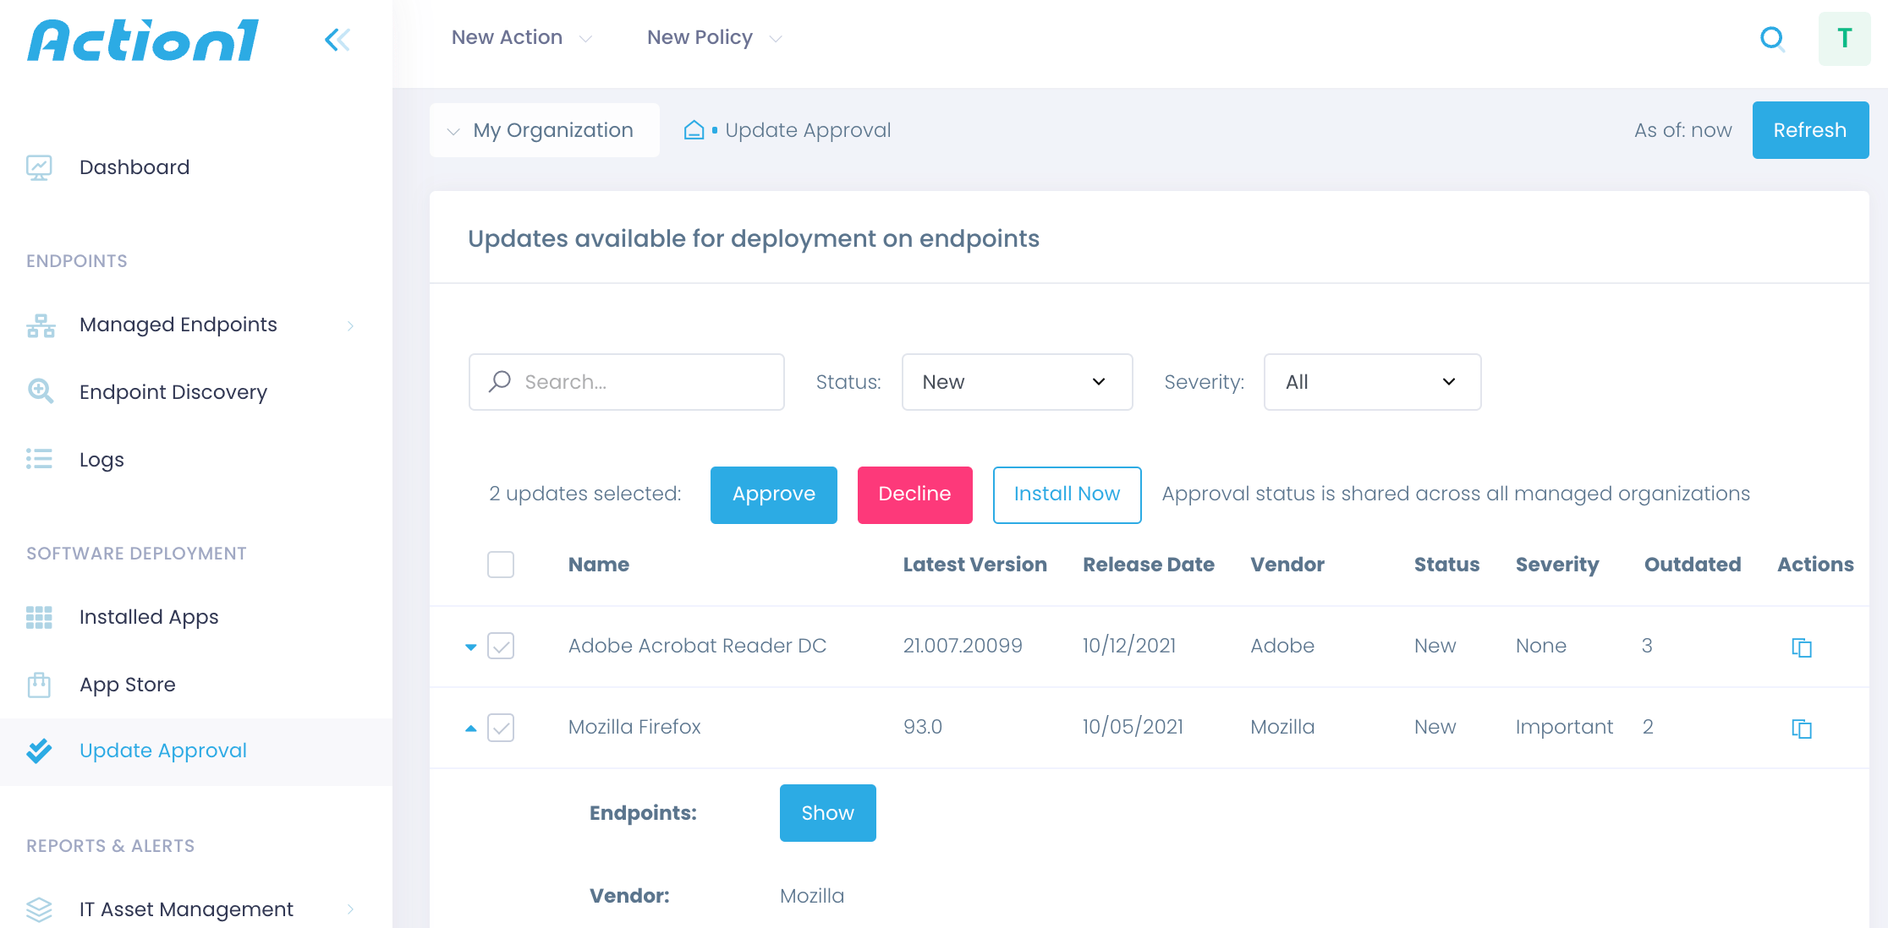Open the New Policy menu

click(x=711, y=37)
